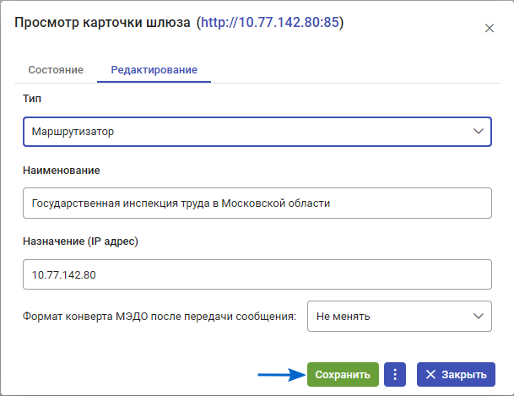
Task: Click the Наименование label text
Action: 62,170
